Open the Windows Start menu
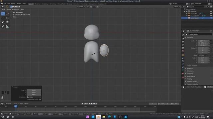 [x=2, y=117]
